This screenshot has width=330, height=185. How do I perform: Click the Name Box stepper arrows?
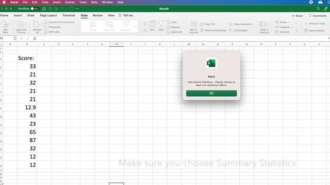pyautogui.click(x=15, y=39)
